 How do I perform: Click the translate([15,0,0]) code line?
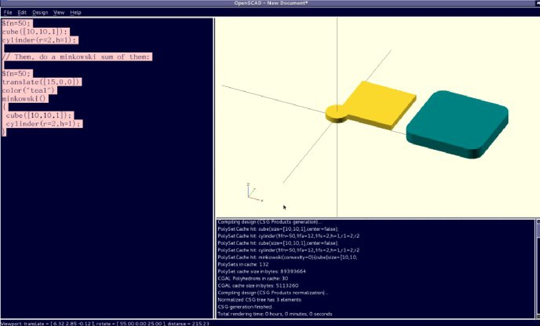pyautogui.click(x=41, y=82)
